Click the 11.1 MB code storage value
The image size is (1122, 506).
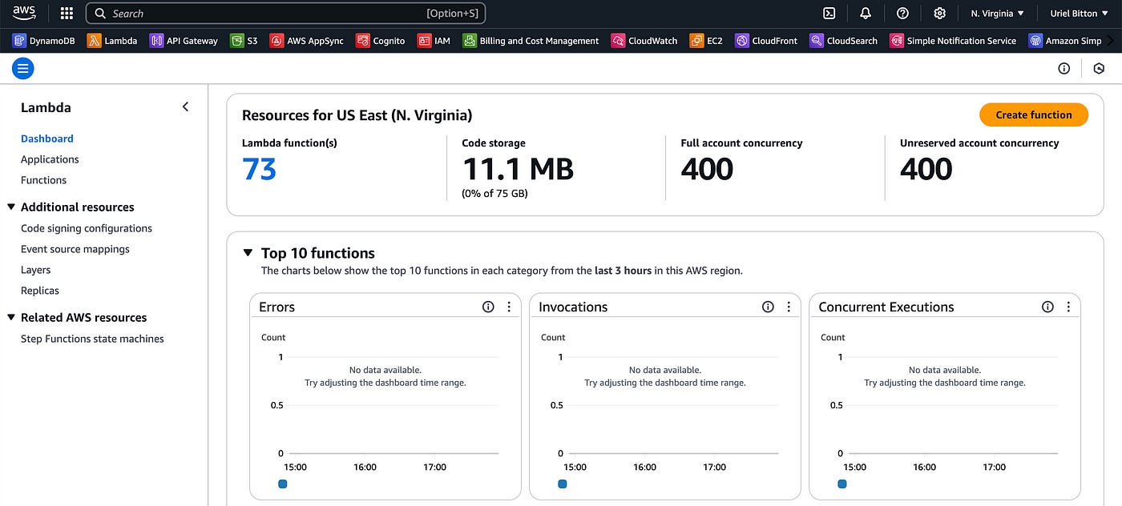pyautogui.click(x=518, y=169)
